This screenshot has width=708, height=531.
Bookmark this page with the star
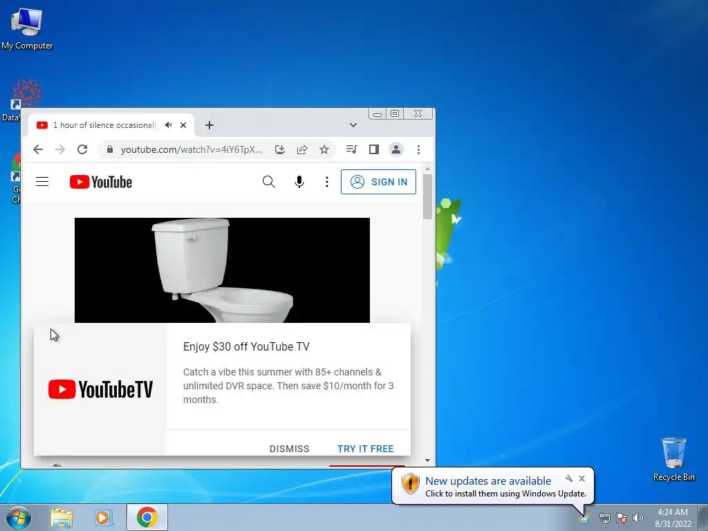(324, 149)
